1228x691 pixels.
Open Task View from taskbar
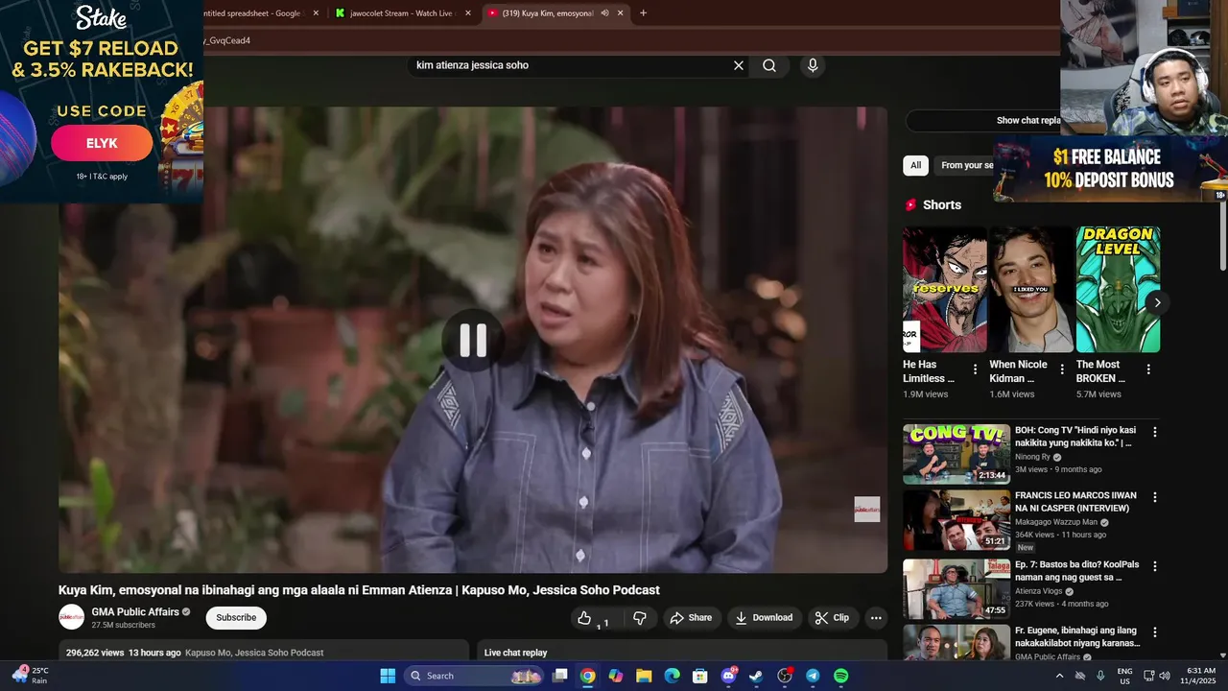tap(560, 676)
